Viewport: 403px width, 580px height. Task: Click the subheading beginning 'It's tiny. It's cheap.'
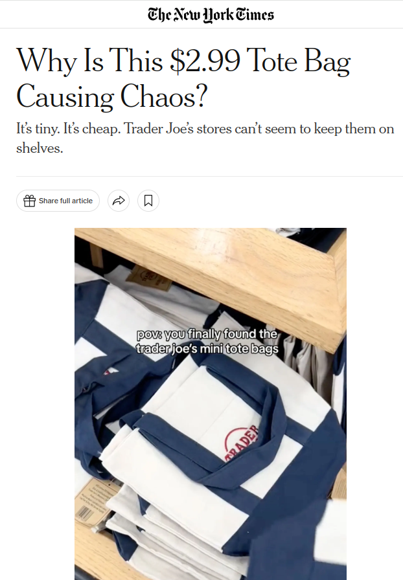(205, 139)
